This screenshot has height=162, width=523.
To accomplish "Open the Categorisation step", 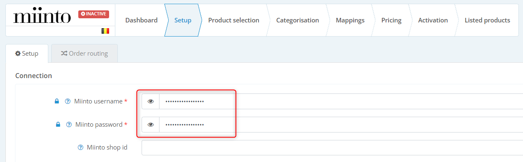I will click(298, 20).
